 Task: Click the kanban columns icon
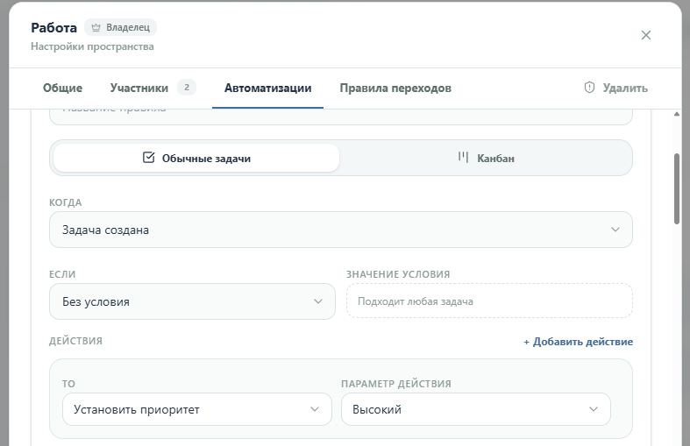click(x=463, y=157)
